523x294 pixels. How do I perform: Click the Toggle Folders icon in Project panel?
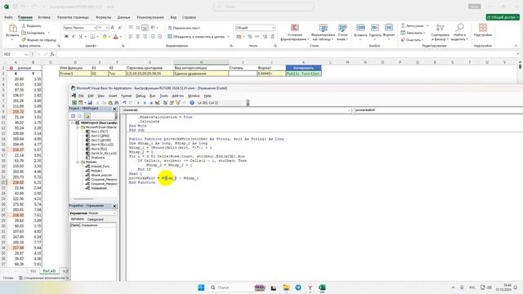pos(87,116)
